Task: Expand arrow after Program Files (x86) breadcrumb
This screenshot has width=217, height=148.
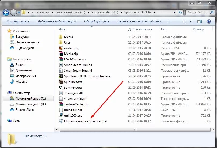Action: coord(121,13)
